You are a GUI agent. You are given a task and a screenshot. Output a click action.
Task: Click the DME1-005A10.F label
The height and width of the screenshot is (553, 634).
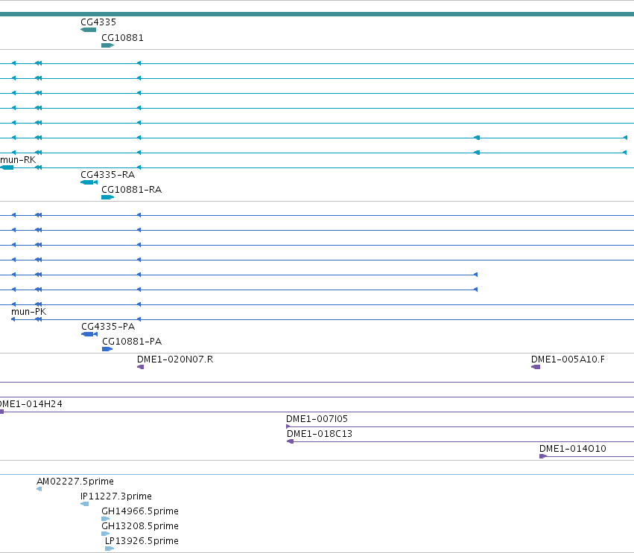click(x=568, y=359)
